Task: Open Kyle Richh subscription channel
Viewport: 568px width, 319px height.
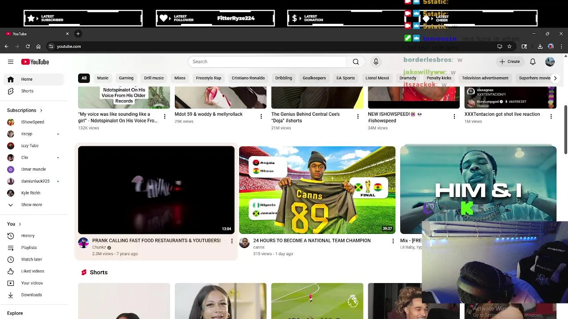Action: pyautogui.click(x=34, y=193)
